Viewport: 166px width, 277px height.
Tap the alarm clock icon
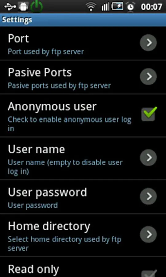[131, 7]
